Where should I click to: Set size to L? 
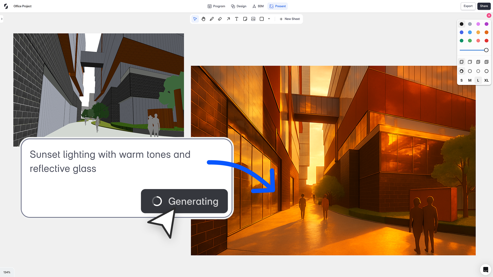[478, 80]
